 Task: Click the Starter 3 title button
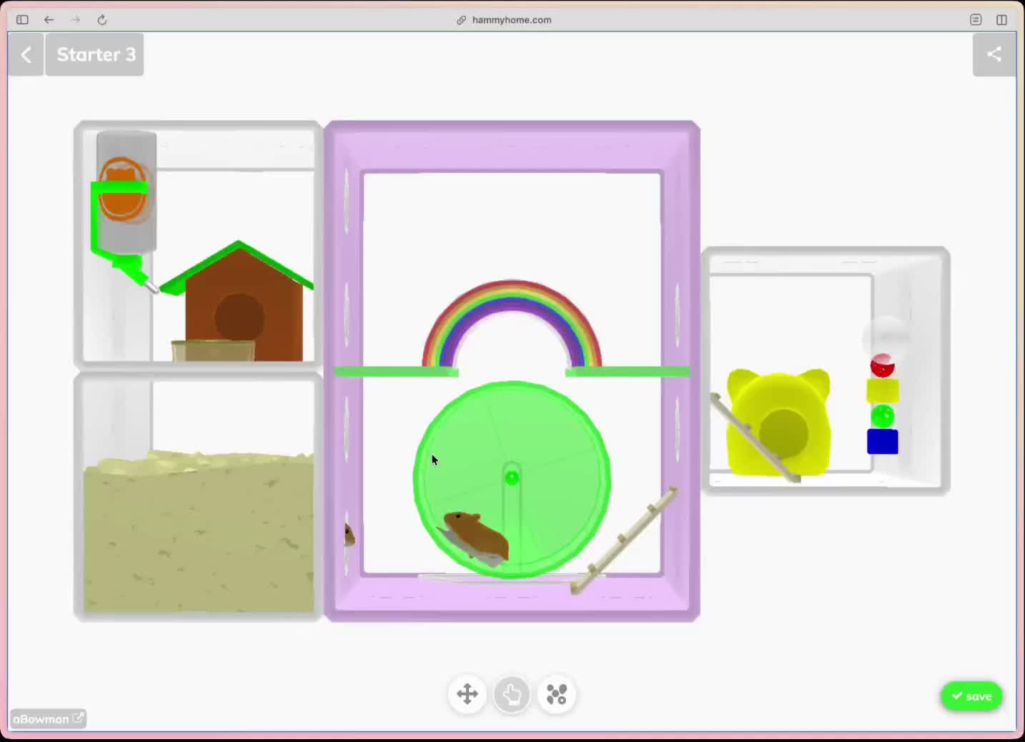95,54
